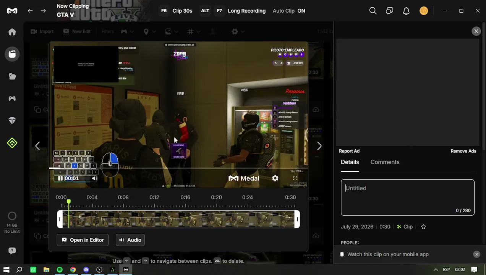Click the clip filmstrip thumbnail track
Screen dimensions: 486x275
(x=178, y=219)
